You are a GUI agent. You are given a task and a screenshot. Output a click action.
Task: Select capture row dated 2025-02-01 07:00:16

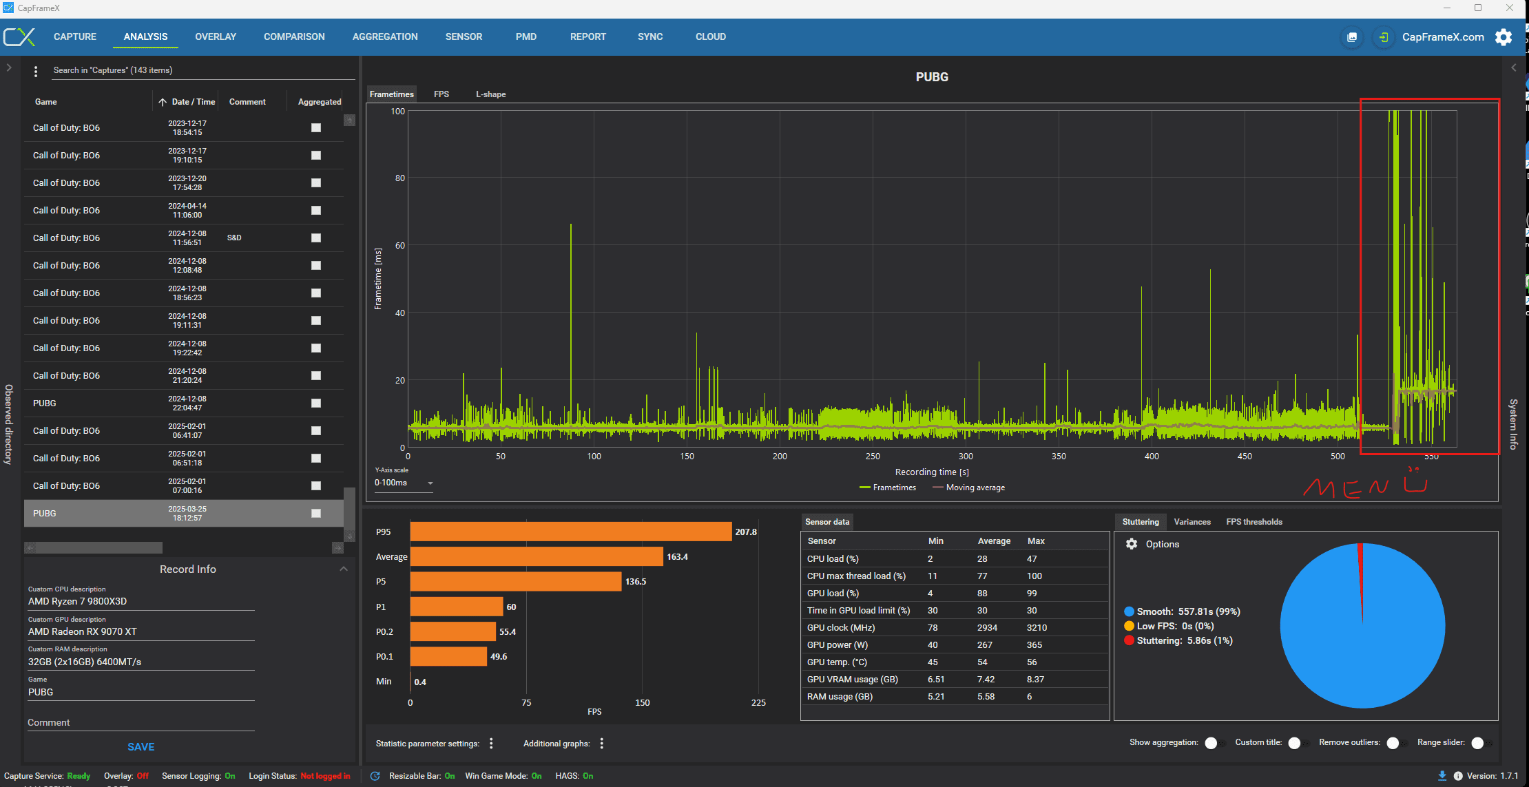click(184, 485)
